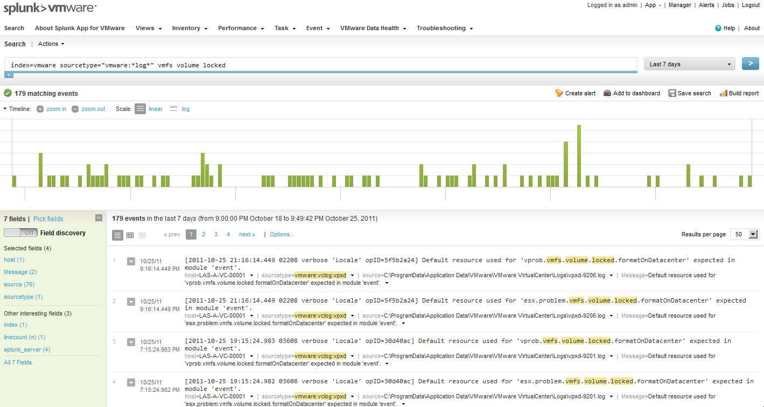Image resolution: width=764 pixels, height=407 pixels.
Task: Open sourcetype dropdown arrow in event 1
Action: coord(353,276)
